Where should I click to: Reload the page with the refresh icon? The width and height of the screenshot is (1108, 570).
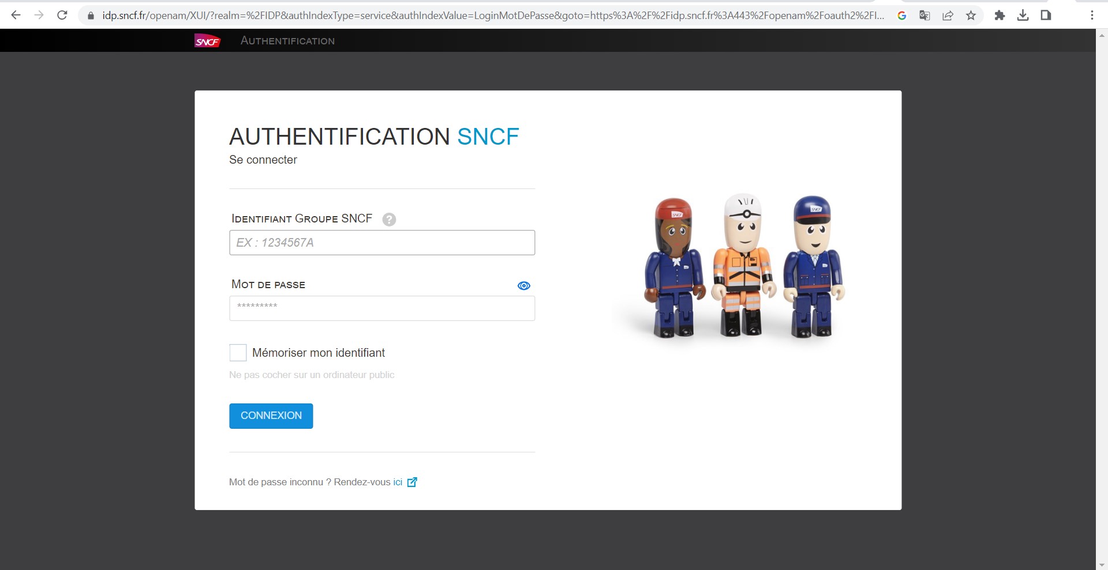(62, 16)
